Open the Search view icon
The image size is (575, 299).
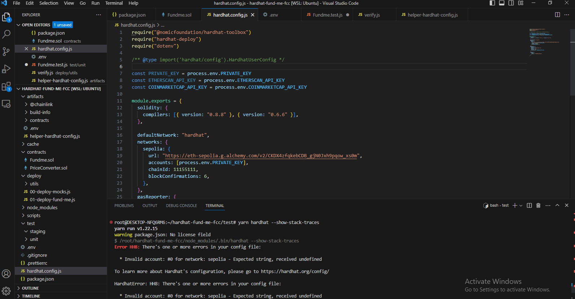6,34
